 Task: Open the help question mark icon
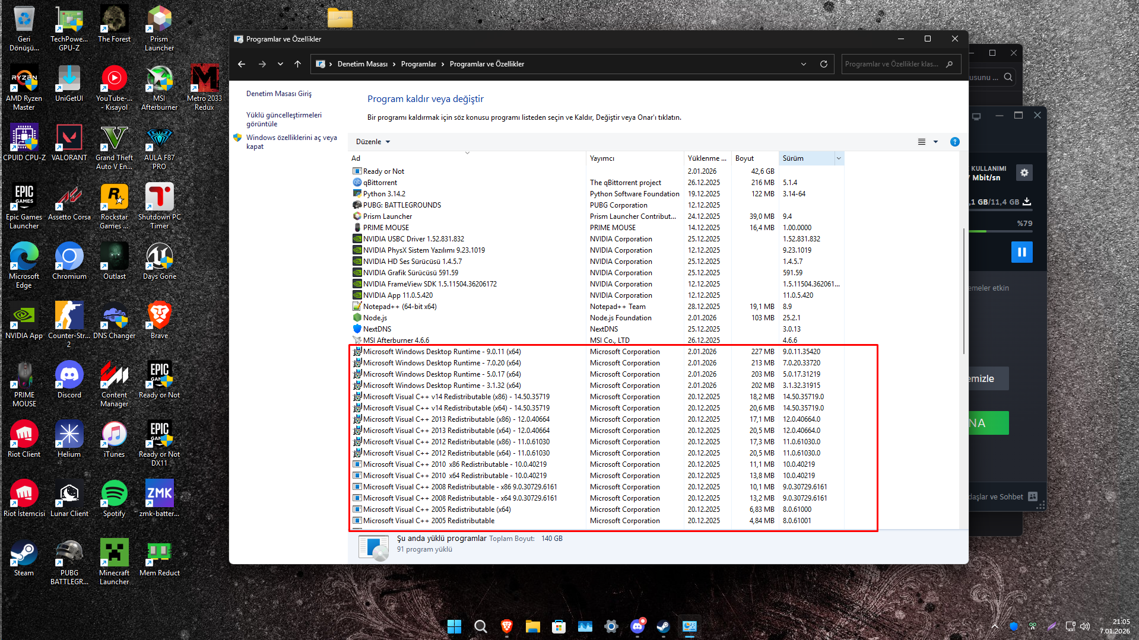[x=954, y=142]
